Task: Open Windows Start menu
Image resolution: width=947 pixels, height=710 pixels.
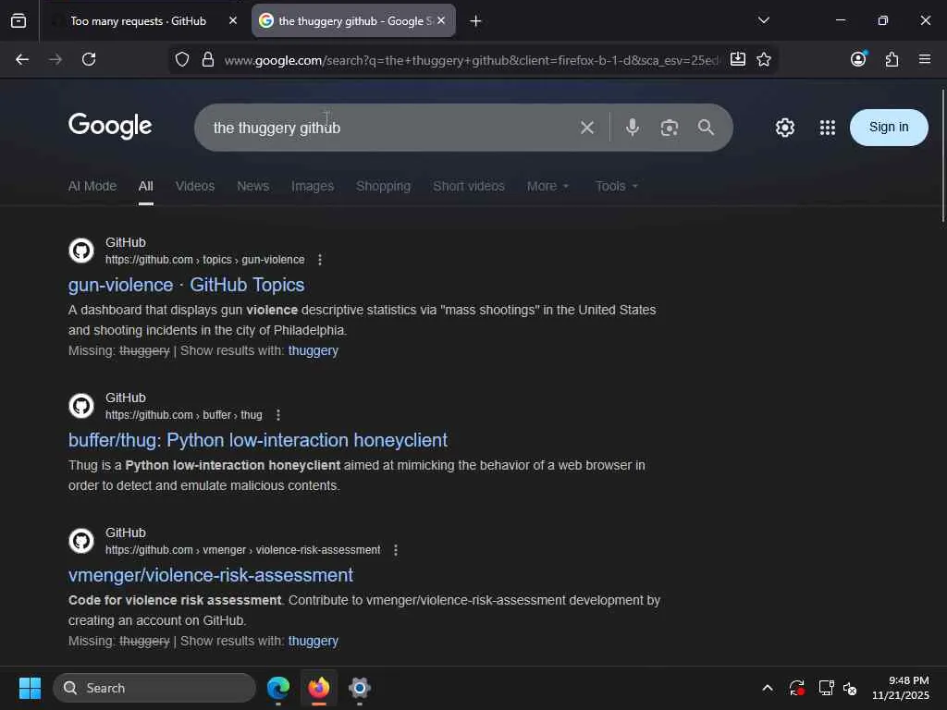Action: pyautogui.click(x=30, y=688)
